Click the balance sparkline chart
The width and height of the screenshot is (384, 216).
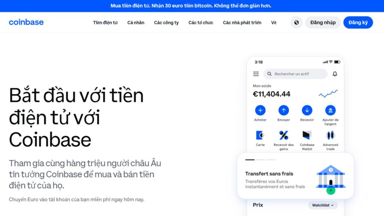328,93
